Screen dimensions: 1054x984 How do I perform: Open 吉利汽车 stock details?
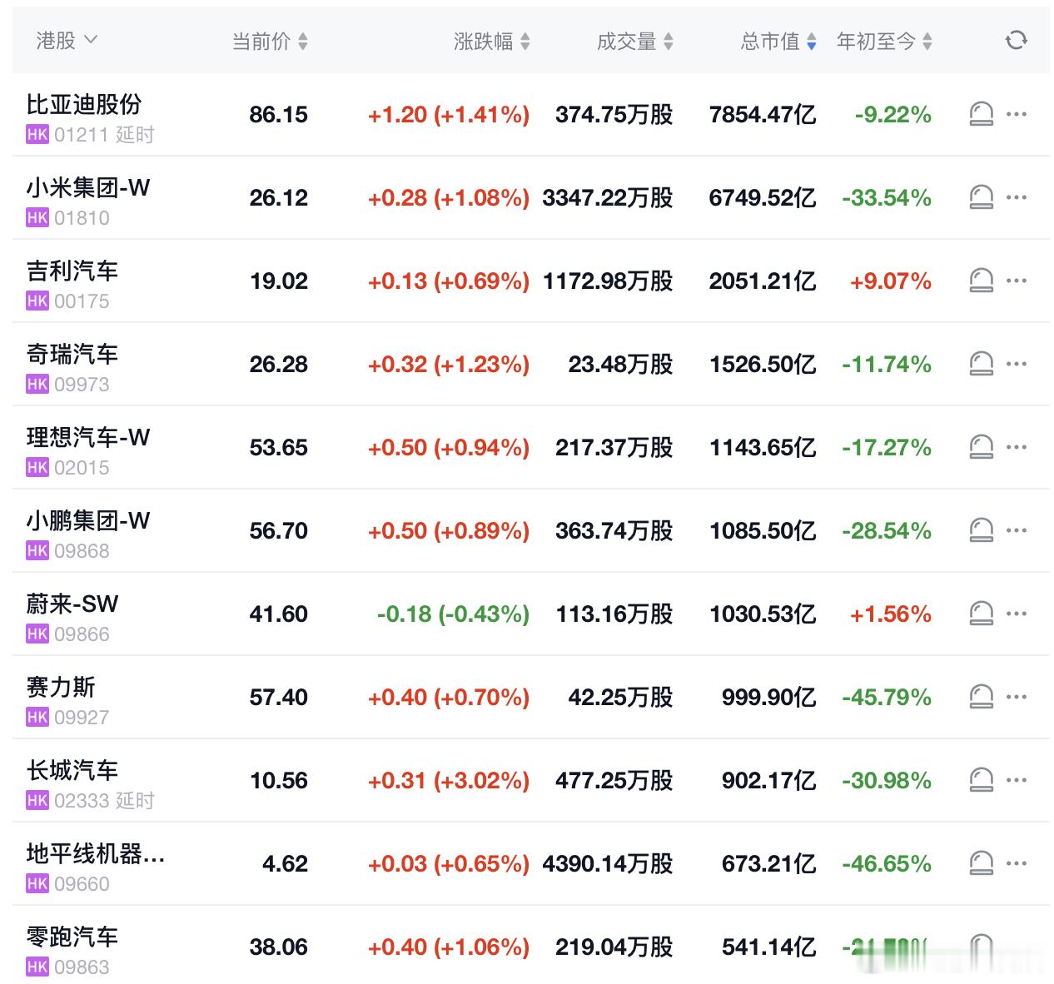[x=72, y=271]
